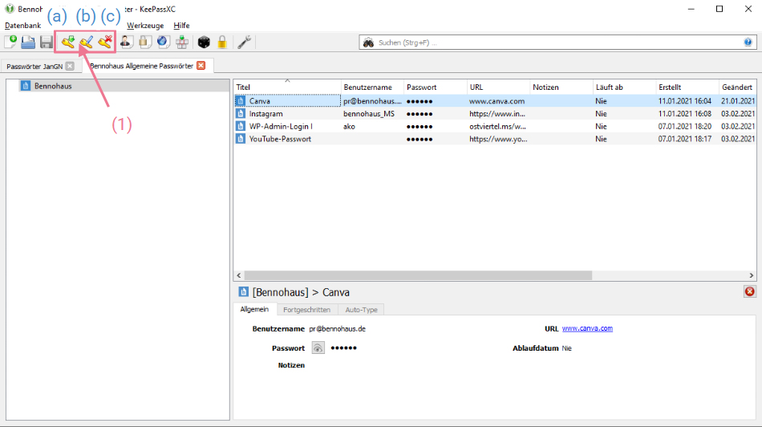Sort entries by Läuft ab column
The height and width of the screenshot is (427, 762).
click(625, 87)
